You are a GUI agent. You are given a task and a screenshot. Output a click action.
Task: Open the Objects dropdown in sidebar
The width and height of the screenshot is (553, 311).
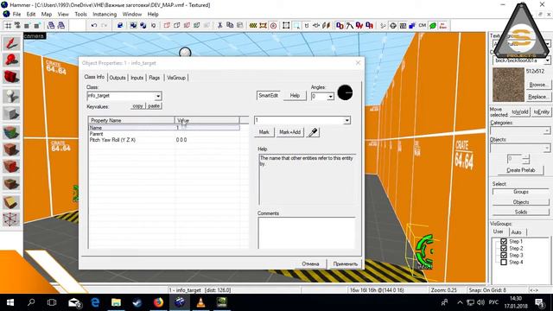click(546, 148)
